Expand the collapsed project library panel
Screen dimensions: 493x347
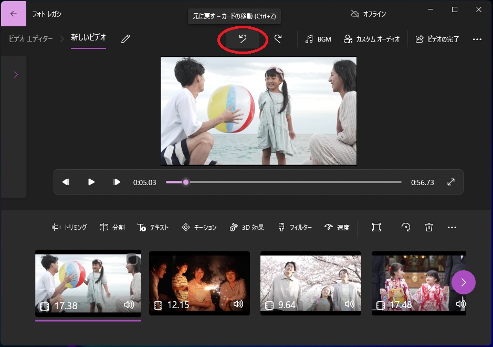pyautogui.click(x=16, y=75)
